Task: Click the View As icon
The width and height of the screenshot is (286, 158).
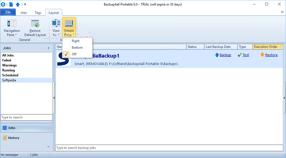Action: coord(56,23)
